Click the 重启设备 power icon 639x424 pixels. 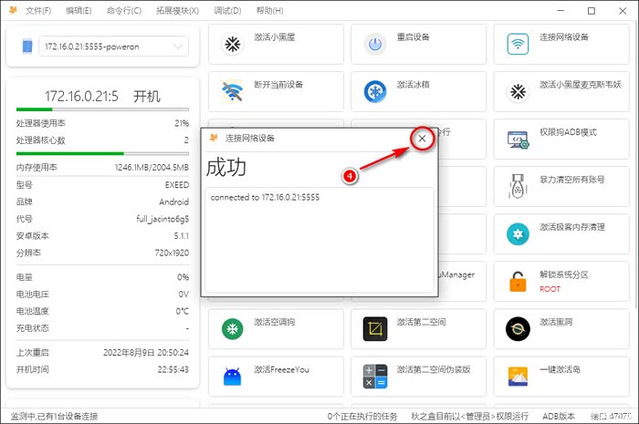tap(375, 43)
